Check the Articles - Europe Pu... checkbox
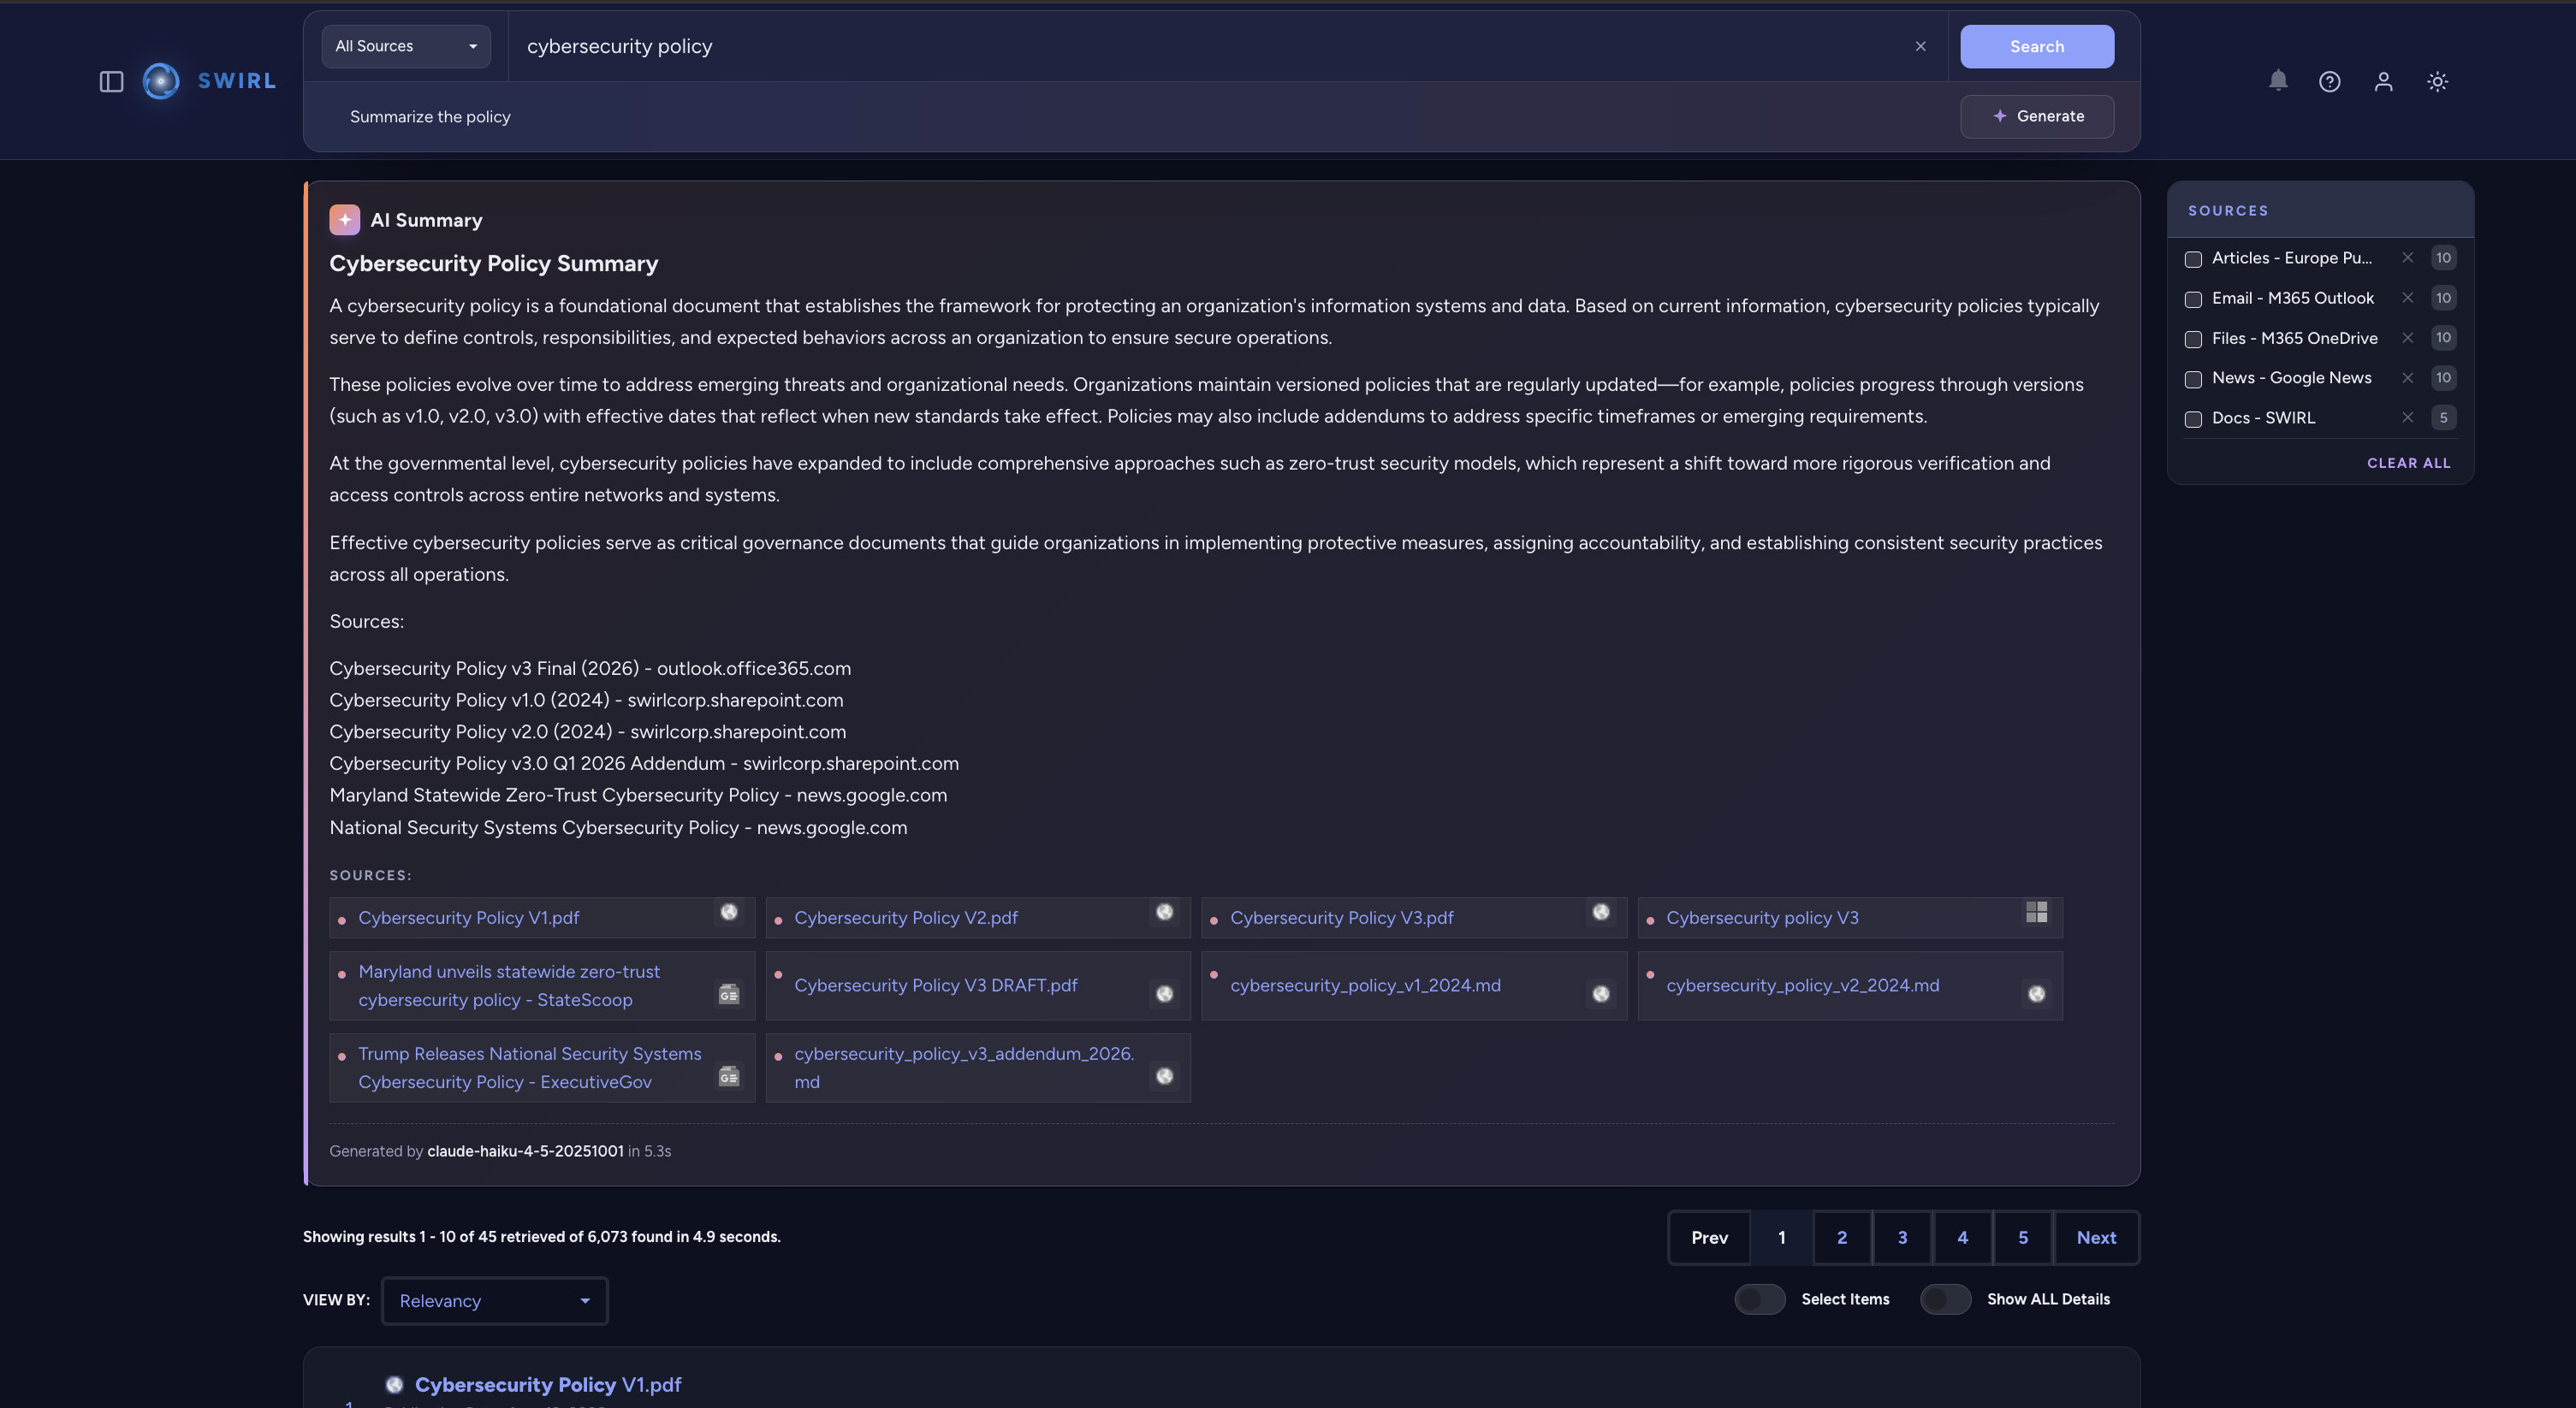The image size is (2576, 1408). 2193,260
